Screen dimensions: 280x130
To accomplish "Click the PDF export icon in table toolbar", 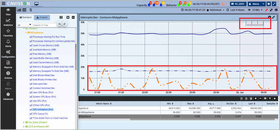I will 241,98.
